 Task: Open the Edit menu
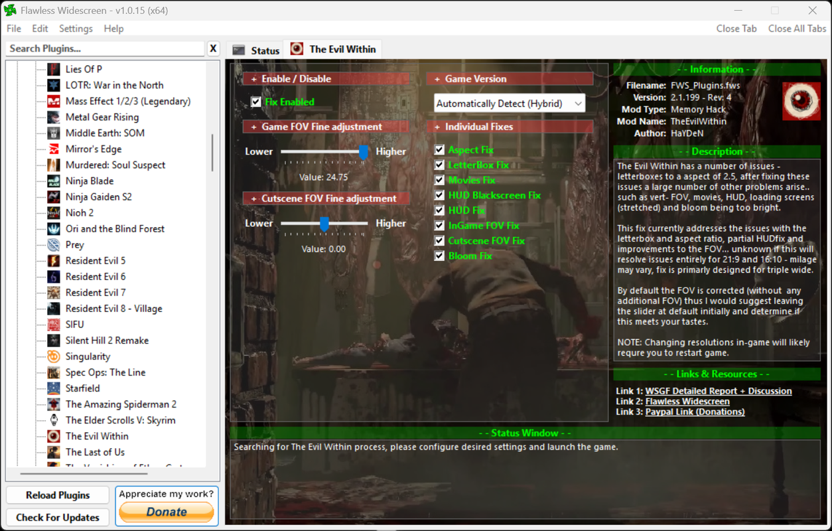pyautogui.click(x=40, y=29)
